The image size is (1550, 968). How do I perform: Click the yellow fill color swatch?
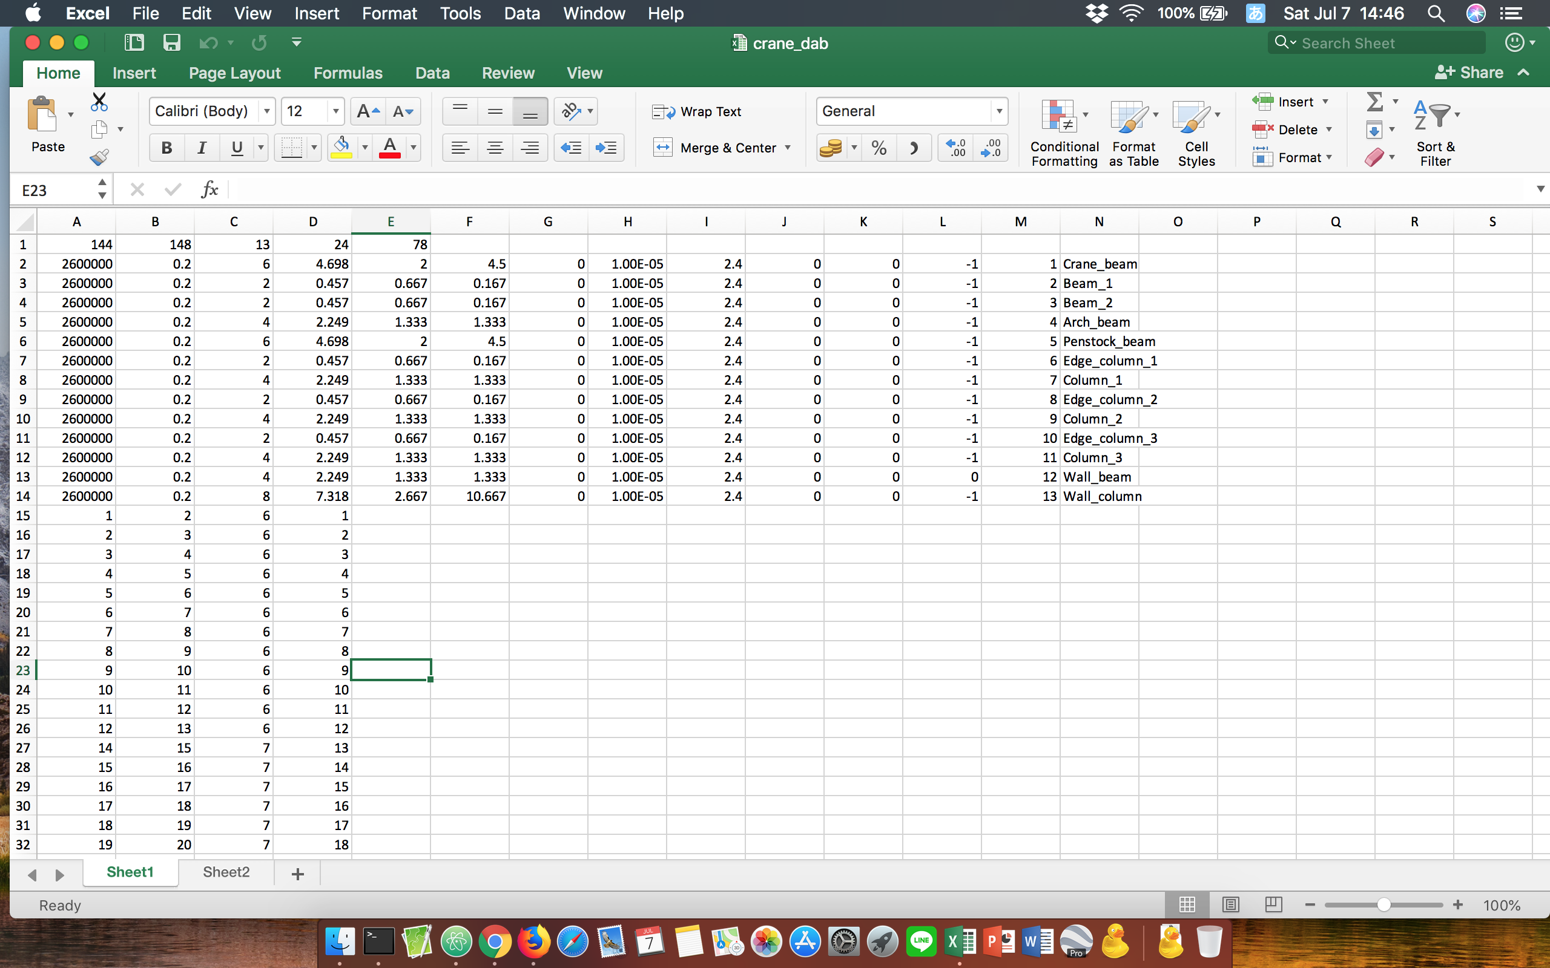[341, 148]
